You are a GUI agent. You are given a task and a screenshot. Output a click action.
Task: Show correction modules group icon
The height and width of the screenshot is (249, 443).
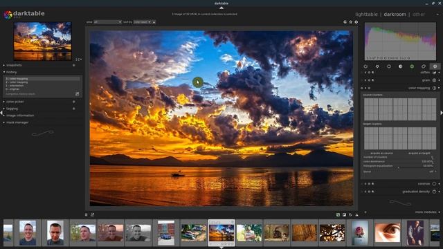coord(424,66)
